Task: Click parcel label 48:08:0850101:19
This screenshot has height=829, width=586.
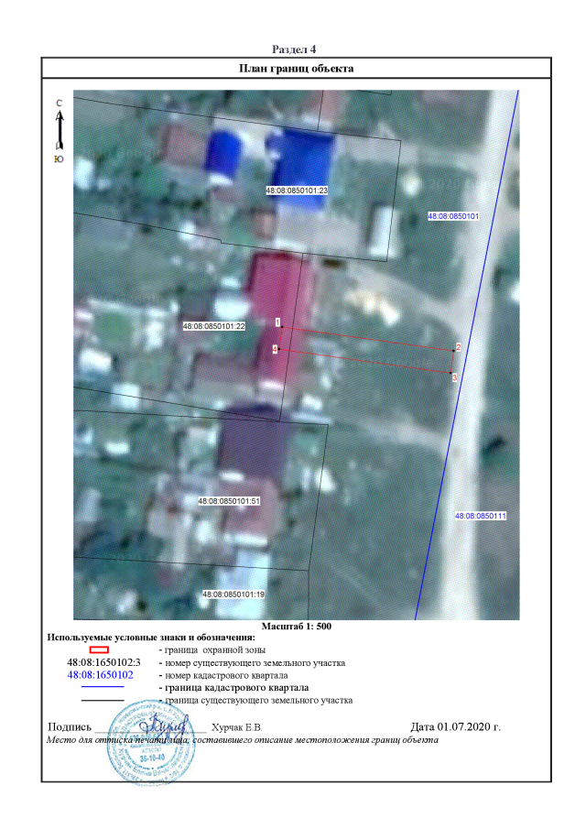Action: click(x=233, y=594)
